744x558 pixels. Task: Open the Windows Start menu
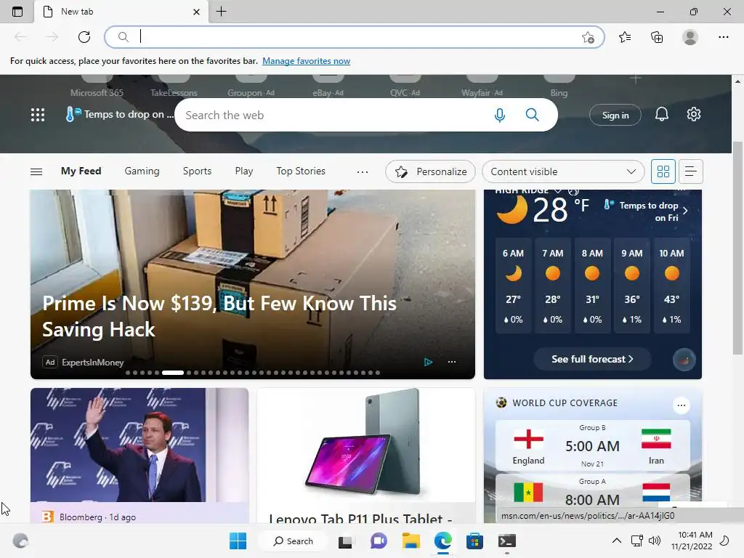[x=238, y=541]
